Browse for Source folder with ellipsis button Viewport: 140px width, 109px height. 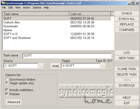coord(41,66)
